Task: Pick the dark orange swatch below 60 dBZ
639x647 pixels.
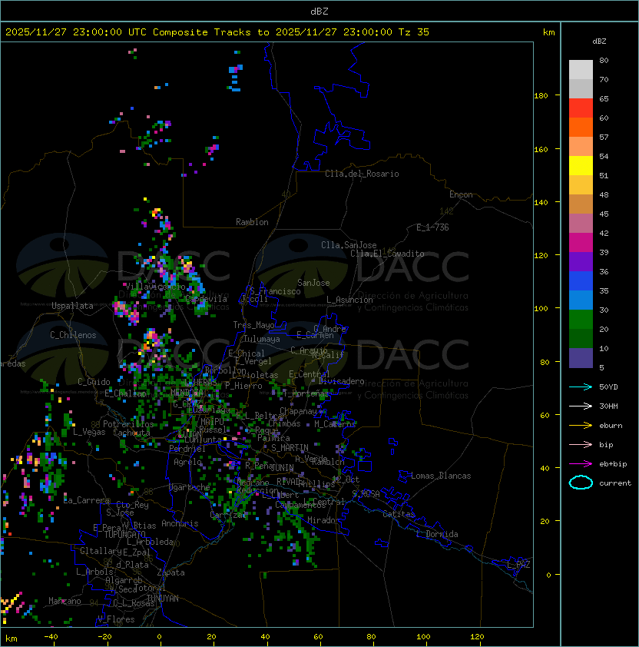Action: [581, 127]
